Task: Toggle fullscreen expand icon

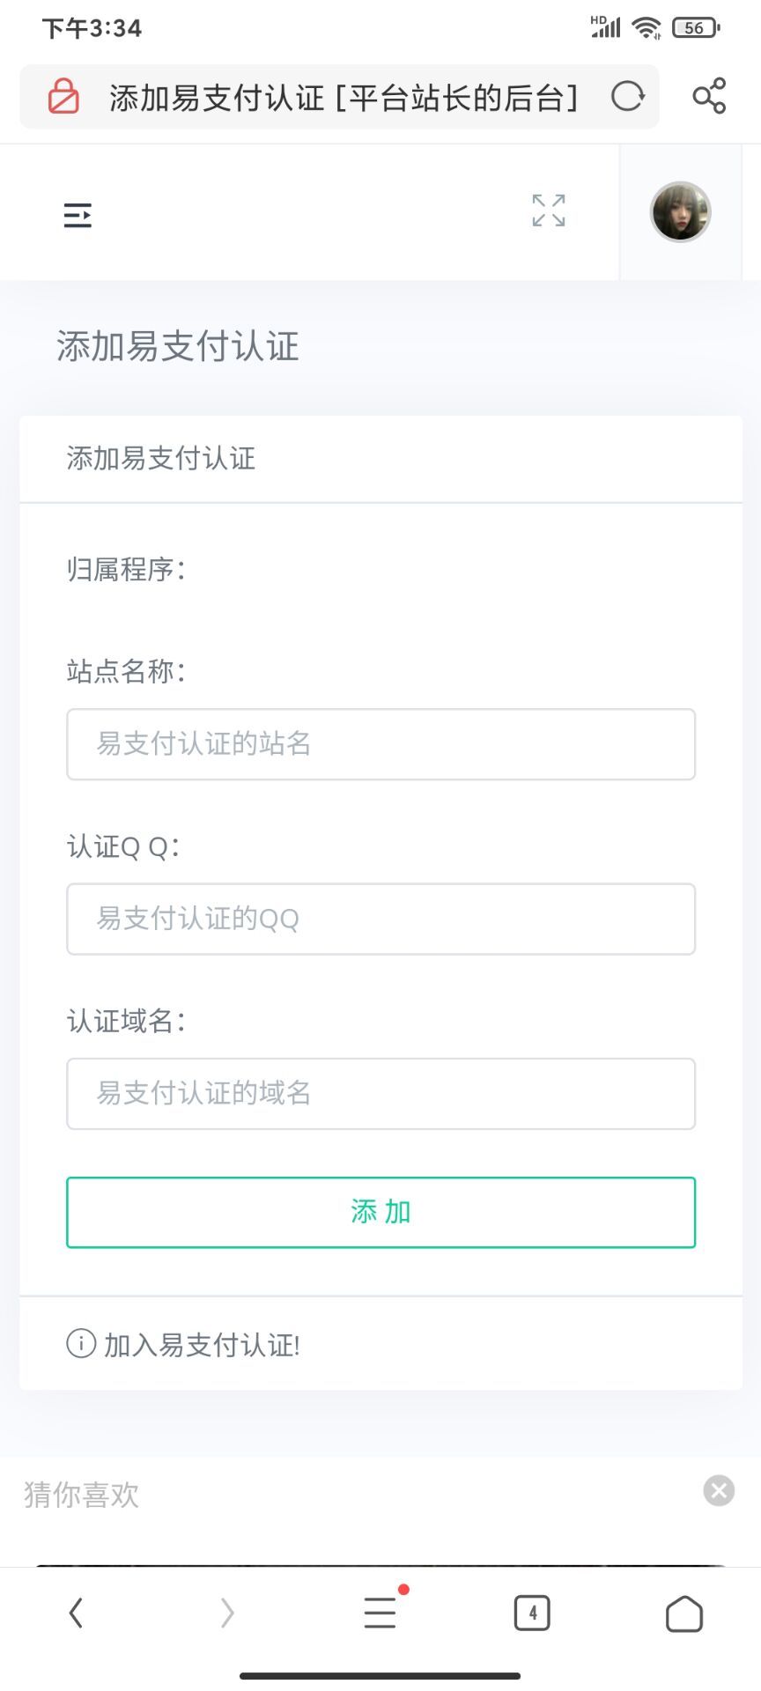Action: click(x=549, y=211)
